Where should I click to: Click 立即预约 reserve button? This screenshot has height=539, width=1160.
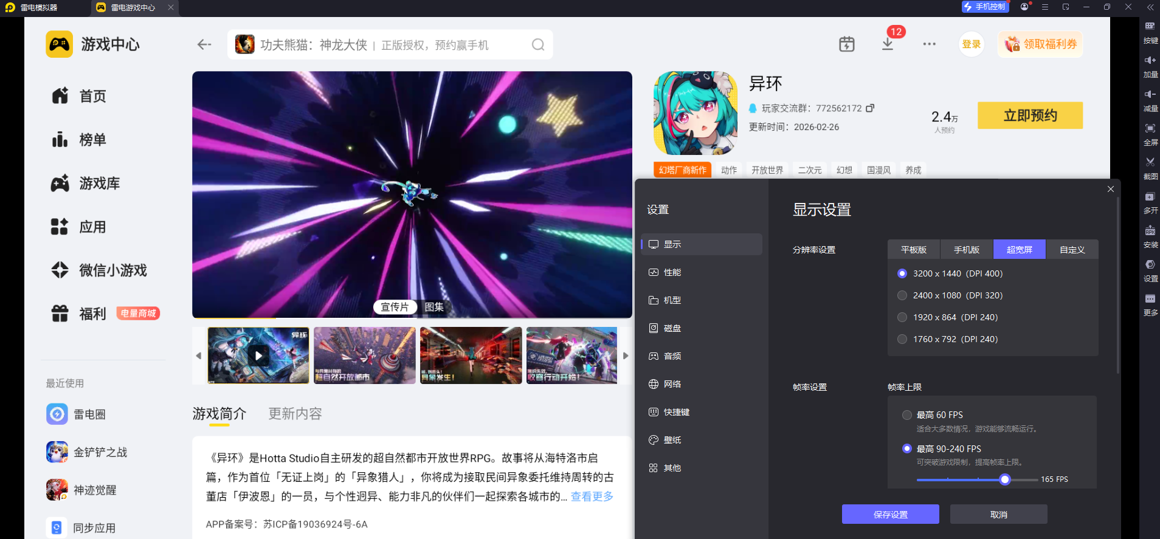(1031, 115)
